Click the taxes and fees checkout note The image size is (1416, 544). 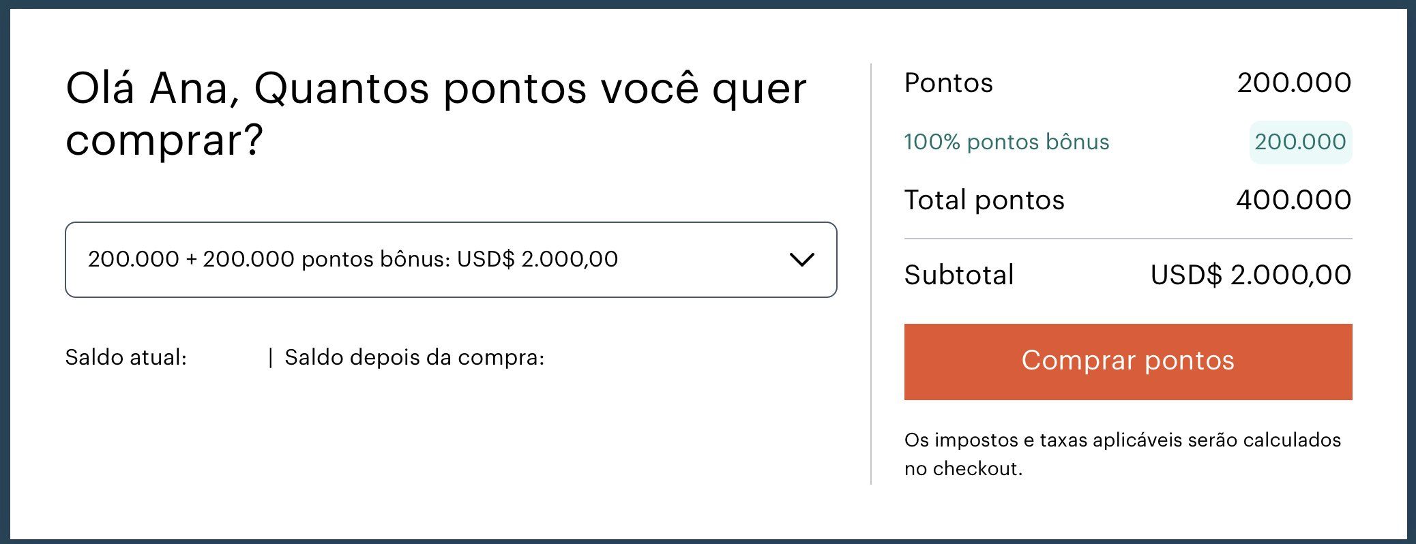1123,454
